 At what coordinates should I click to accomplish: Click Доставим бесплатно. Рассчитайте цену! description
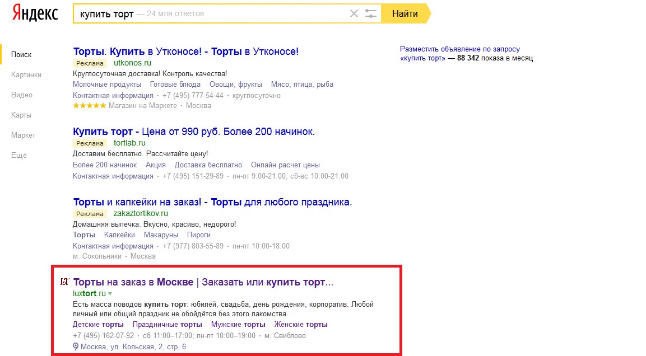point(141,154)
